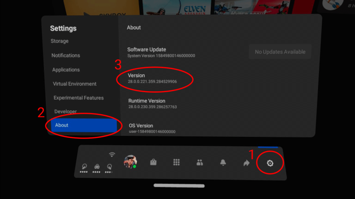Click the Wi-Fi status icon
The image size is (355, 199).
[111, 154]
